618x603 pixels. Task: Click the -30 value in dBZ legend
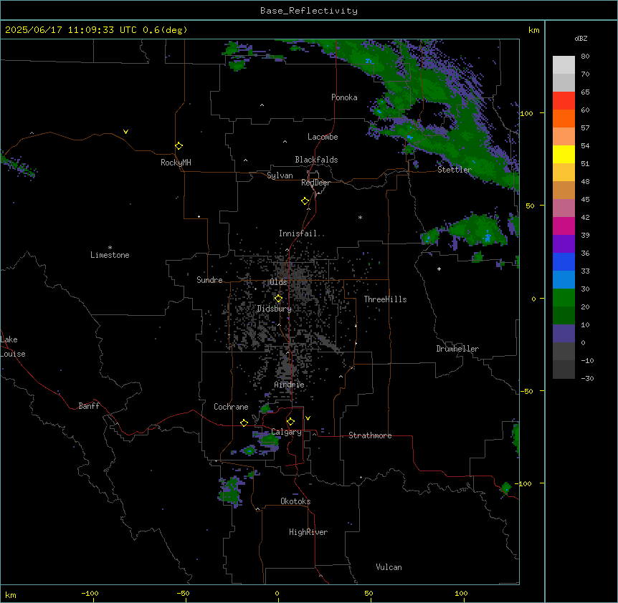pos(587,379)
